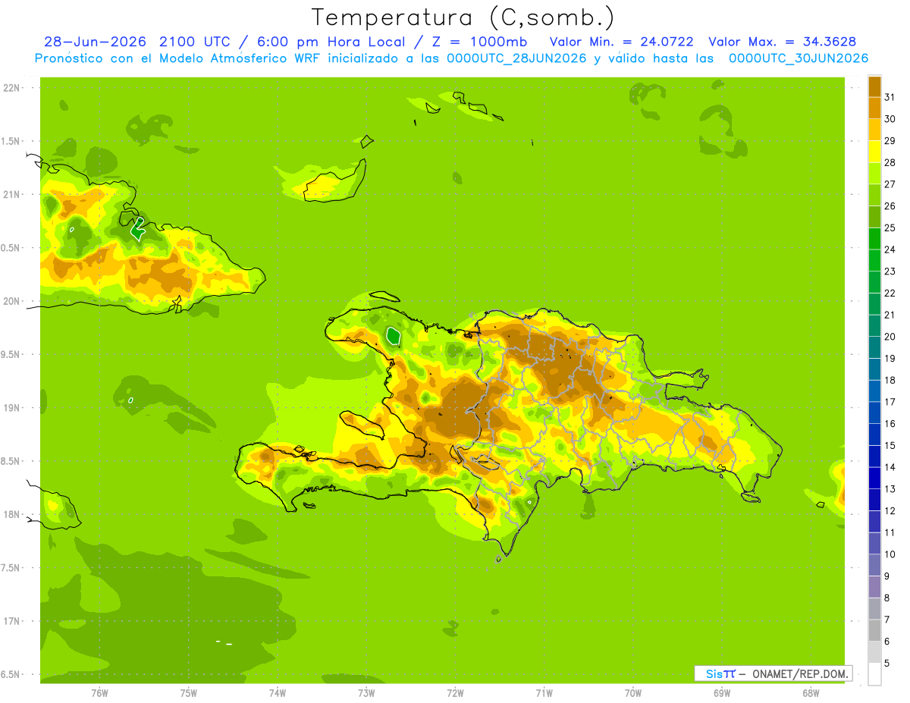Screen dimensions: 910x703
Task: Click the "70W" longitude axis label
Action: [x=633, y=693]
